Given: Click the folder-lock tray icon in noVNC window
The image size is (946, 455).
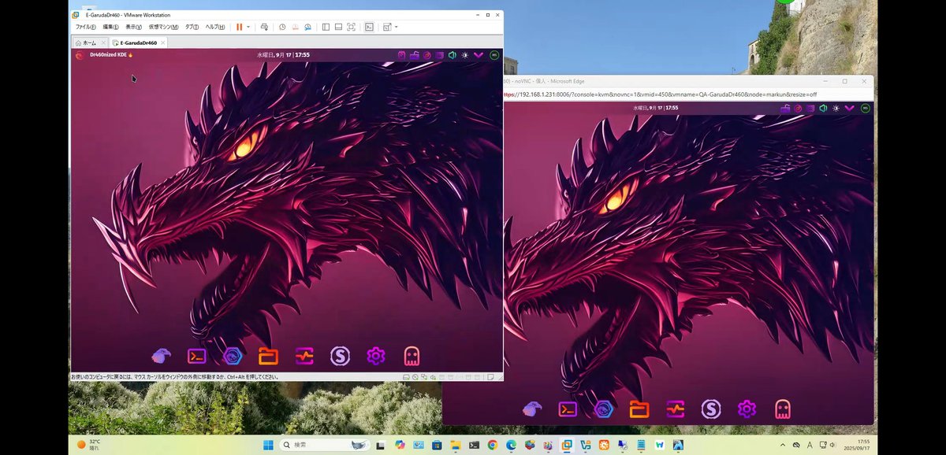Looking at the screenshot, I should click(785, 109).
